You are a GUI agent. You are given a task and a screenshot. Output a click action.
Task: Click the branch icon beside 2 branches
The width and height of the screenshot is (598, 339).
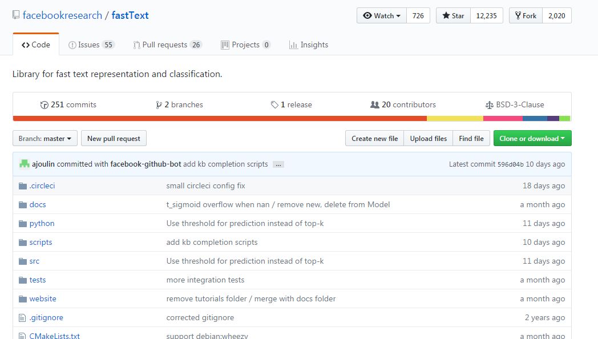pos(159,104)
